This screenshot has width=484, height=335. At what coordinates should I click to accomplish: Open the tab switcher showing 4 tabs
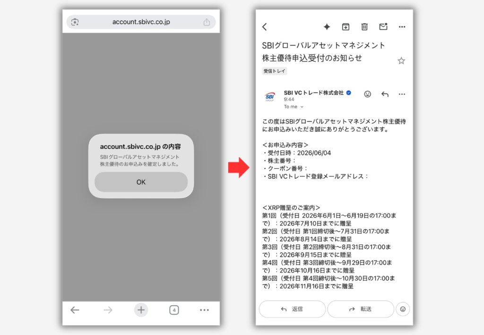point(174,310)
